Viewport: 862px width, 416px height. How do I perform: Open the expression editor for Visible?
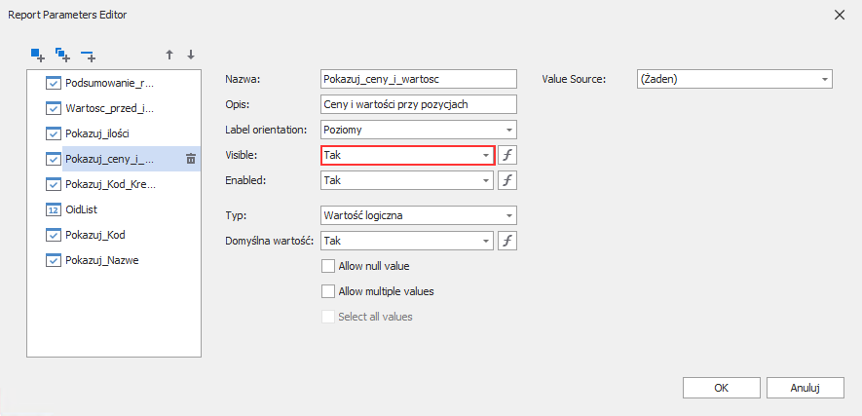[x=507, y=155]
